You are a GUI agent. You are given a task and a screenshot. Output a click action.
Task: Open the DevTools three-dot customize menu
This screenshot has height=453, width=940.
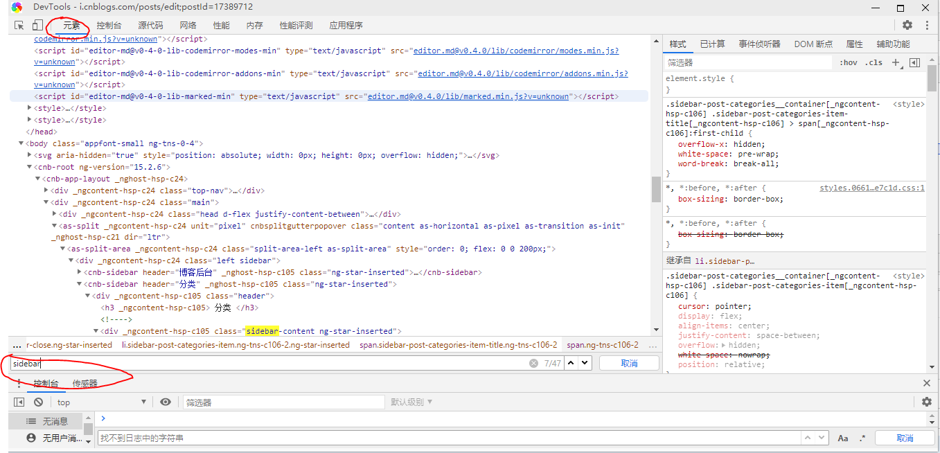(x=926, y=25)
